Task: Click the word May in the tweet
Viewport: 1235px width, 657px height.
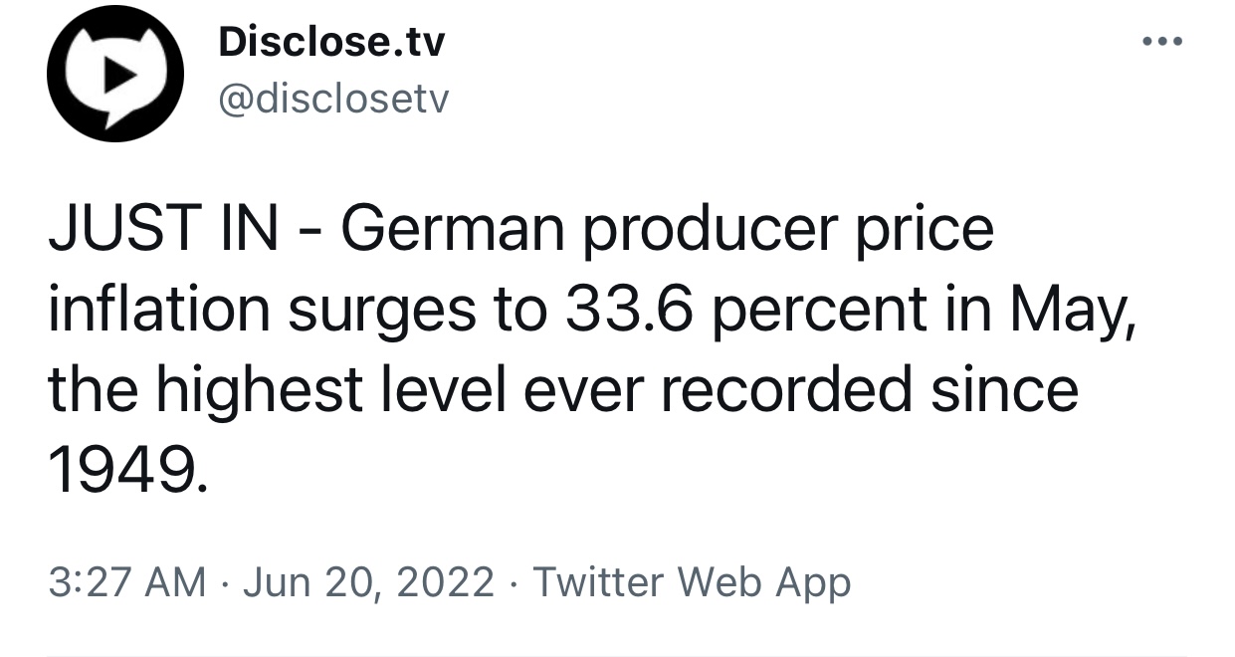Action: pos(1073,312)
